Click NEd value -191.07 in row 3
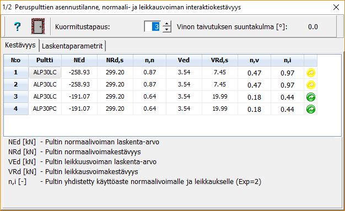 (x=79, y=96)
